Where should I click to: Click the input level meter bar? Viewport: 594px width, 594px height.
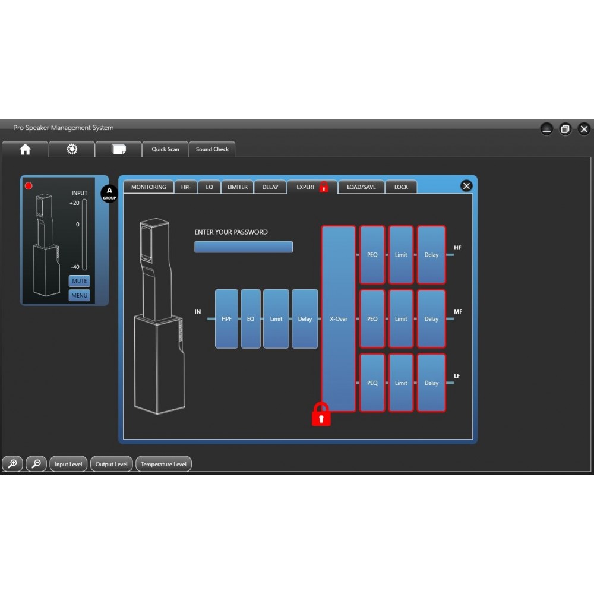[x=84, y=235]
